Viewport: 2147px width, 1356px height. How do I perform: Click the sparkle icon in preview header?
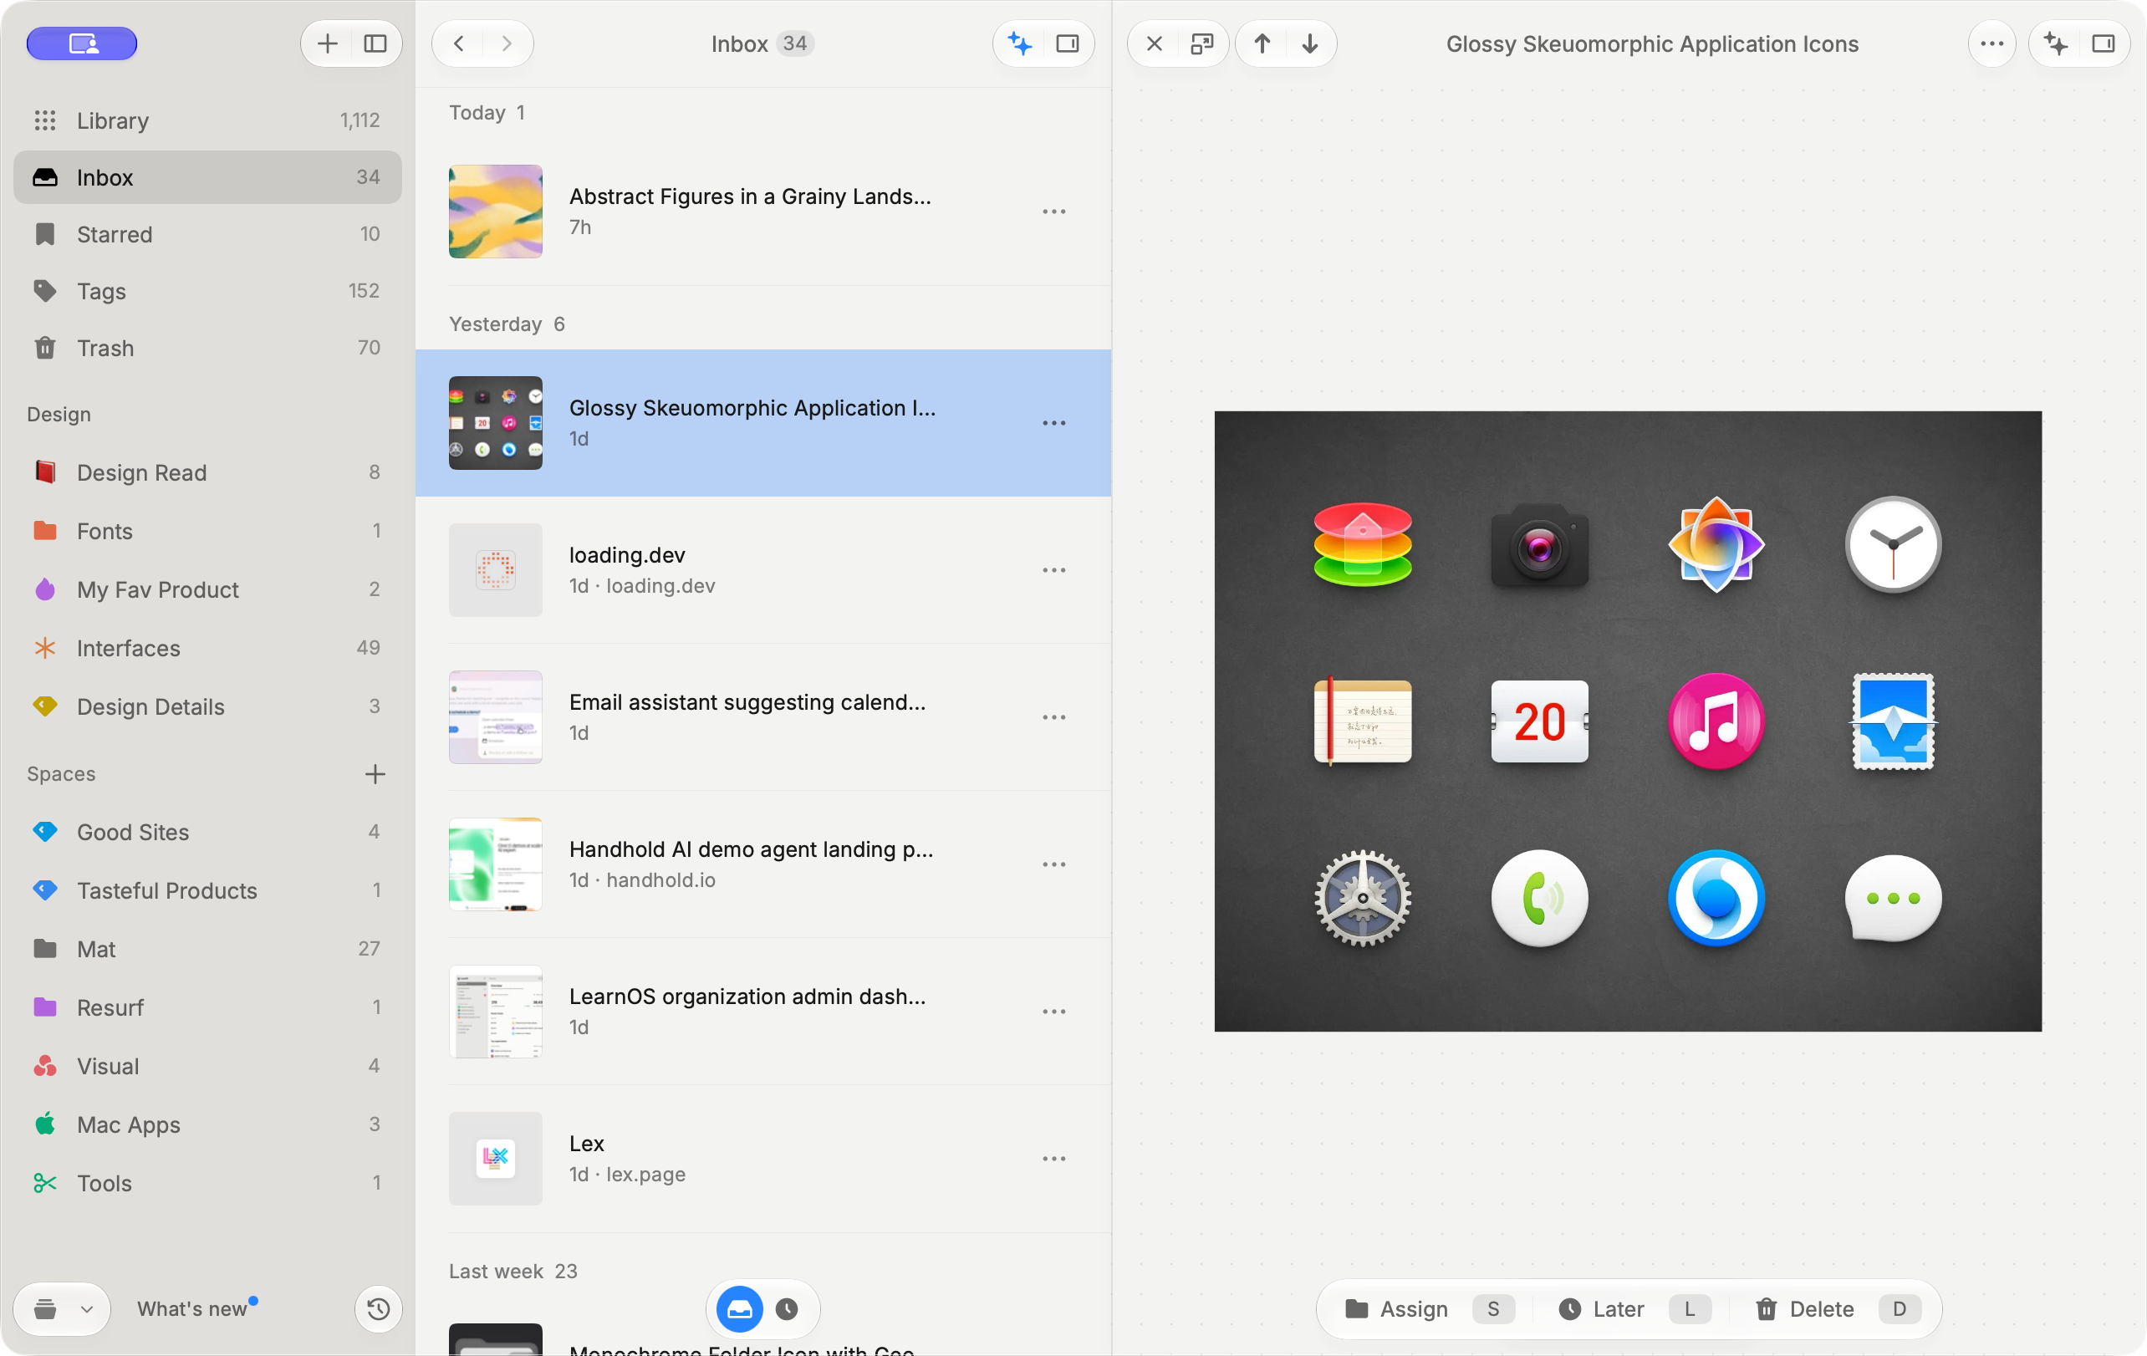coord(2056,43)
